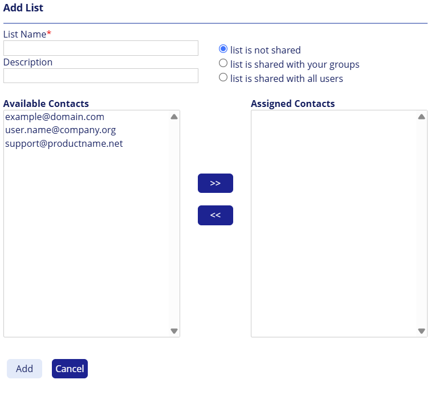This screenshot has width=431, height=396.
Task: Choose 'list is shared with your groups'
Action: 223,64
